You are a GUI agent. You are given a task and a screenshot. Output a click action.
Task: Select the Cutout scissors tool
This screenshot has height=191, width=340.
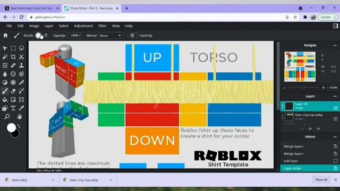point(21,57)
